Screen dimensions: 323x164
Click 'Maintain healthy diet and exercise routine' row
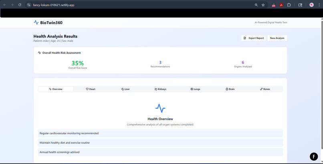point(160,143)
